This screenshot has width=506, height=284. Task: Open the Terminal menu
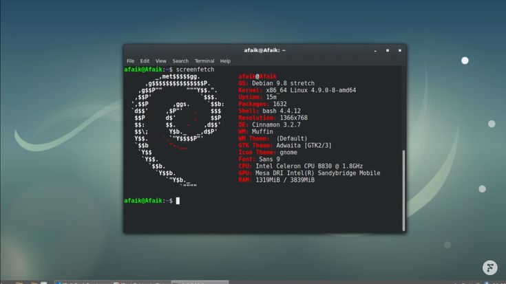(204, 61)
